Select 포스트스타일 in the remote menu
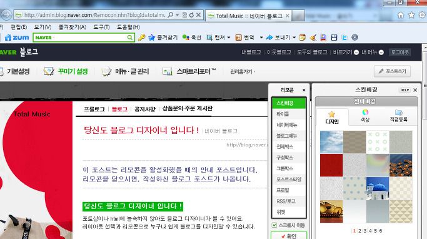Viewport: 427px width, 239px height. (x=289, y=180)
